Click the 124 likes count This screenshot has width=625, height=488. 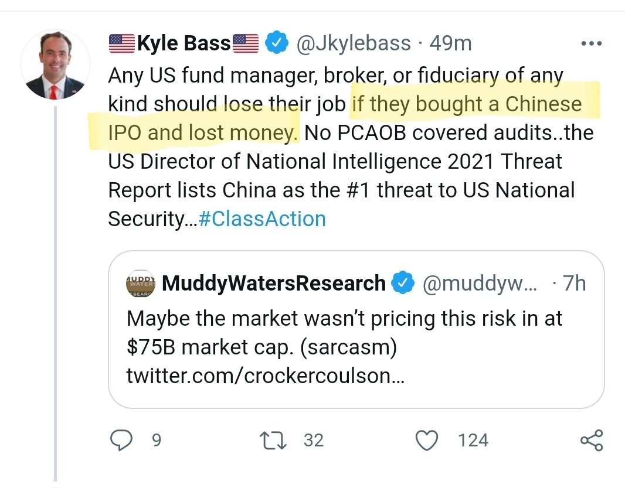coord(473,441)
